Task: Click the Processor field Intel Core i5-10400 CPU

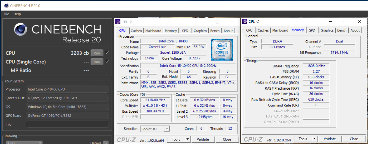Action: (x=67, y=89)
